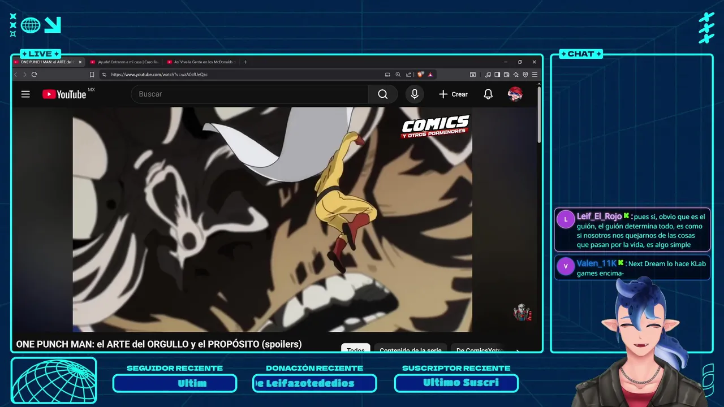Go back with the browser back arrow
The image size is (724, 407).
tap(16, 75)
